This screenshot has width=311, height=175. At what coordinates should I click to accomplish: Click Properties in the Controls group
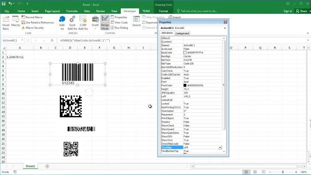(x=119, y=17)
